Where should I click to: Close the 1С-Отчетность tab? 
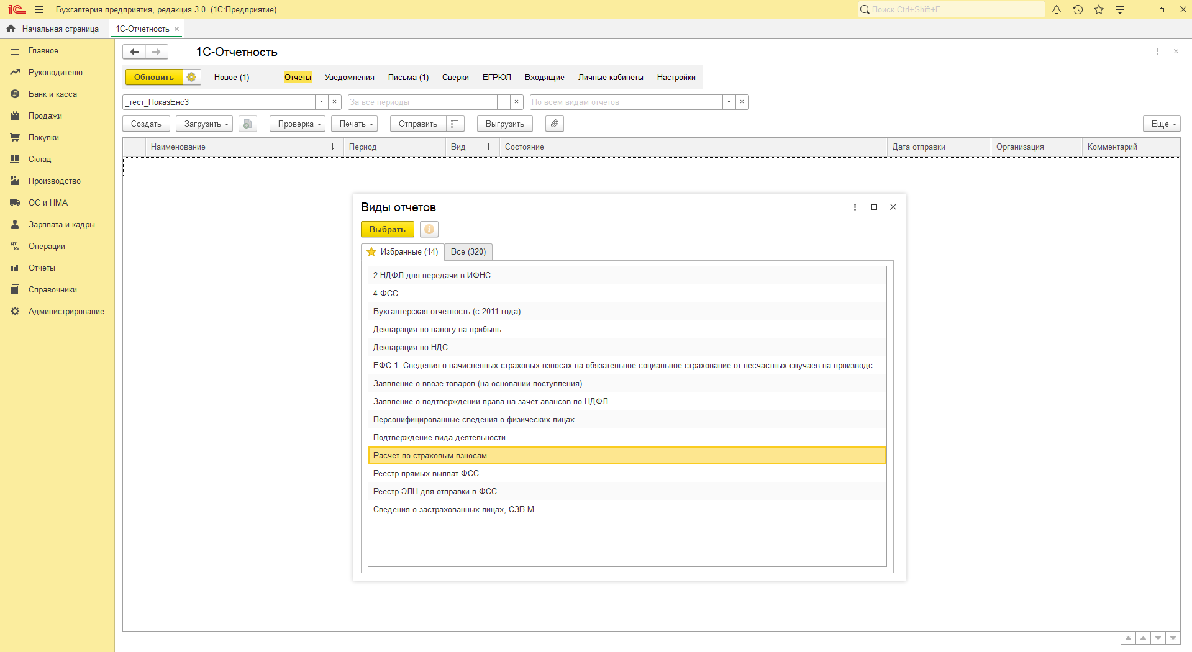click(x=177, y=29)
